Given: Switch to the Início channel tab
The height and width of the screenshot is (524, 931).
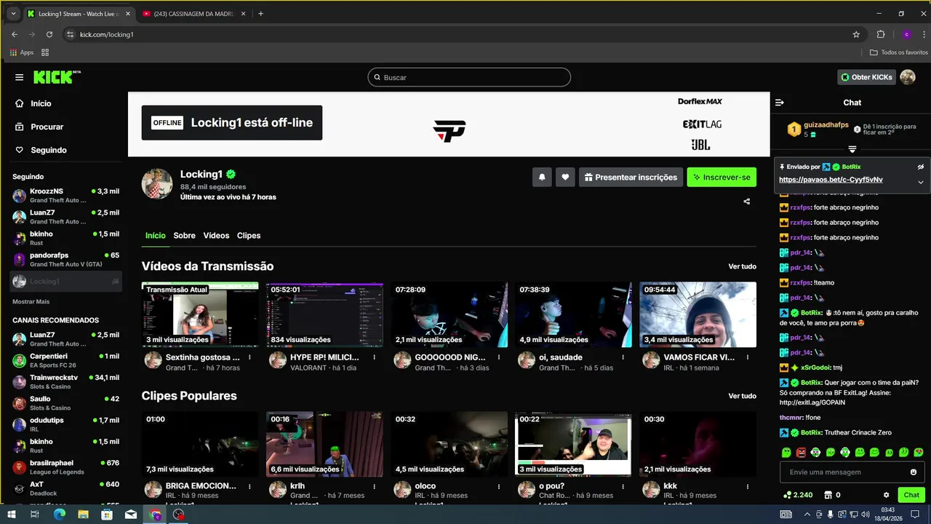Looking at the screenshot, I should tap(155, 236).
